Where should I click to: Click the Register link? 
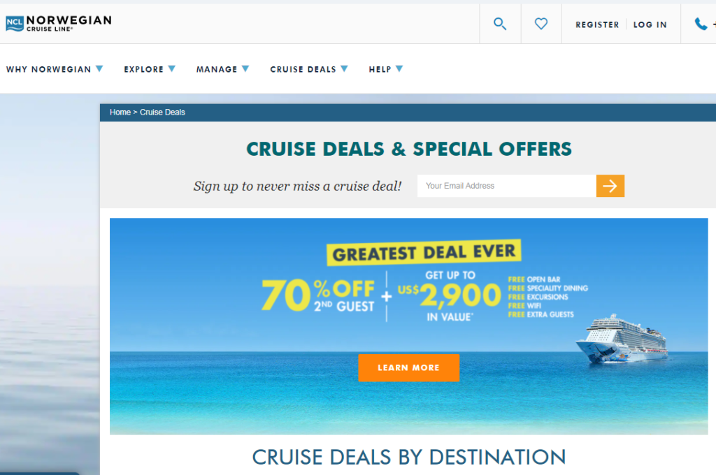pos(597,24)
